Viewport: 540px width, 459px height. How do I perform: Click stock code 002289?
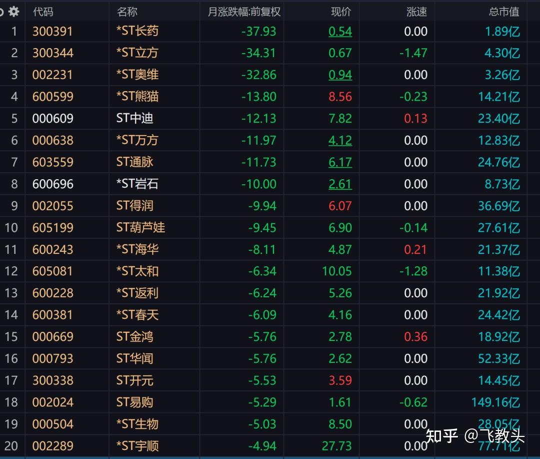(x=52, y=445)
